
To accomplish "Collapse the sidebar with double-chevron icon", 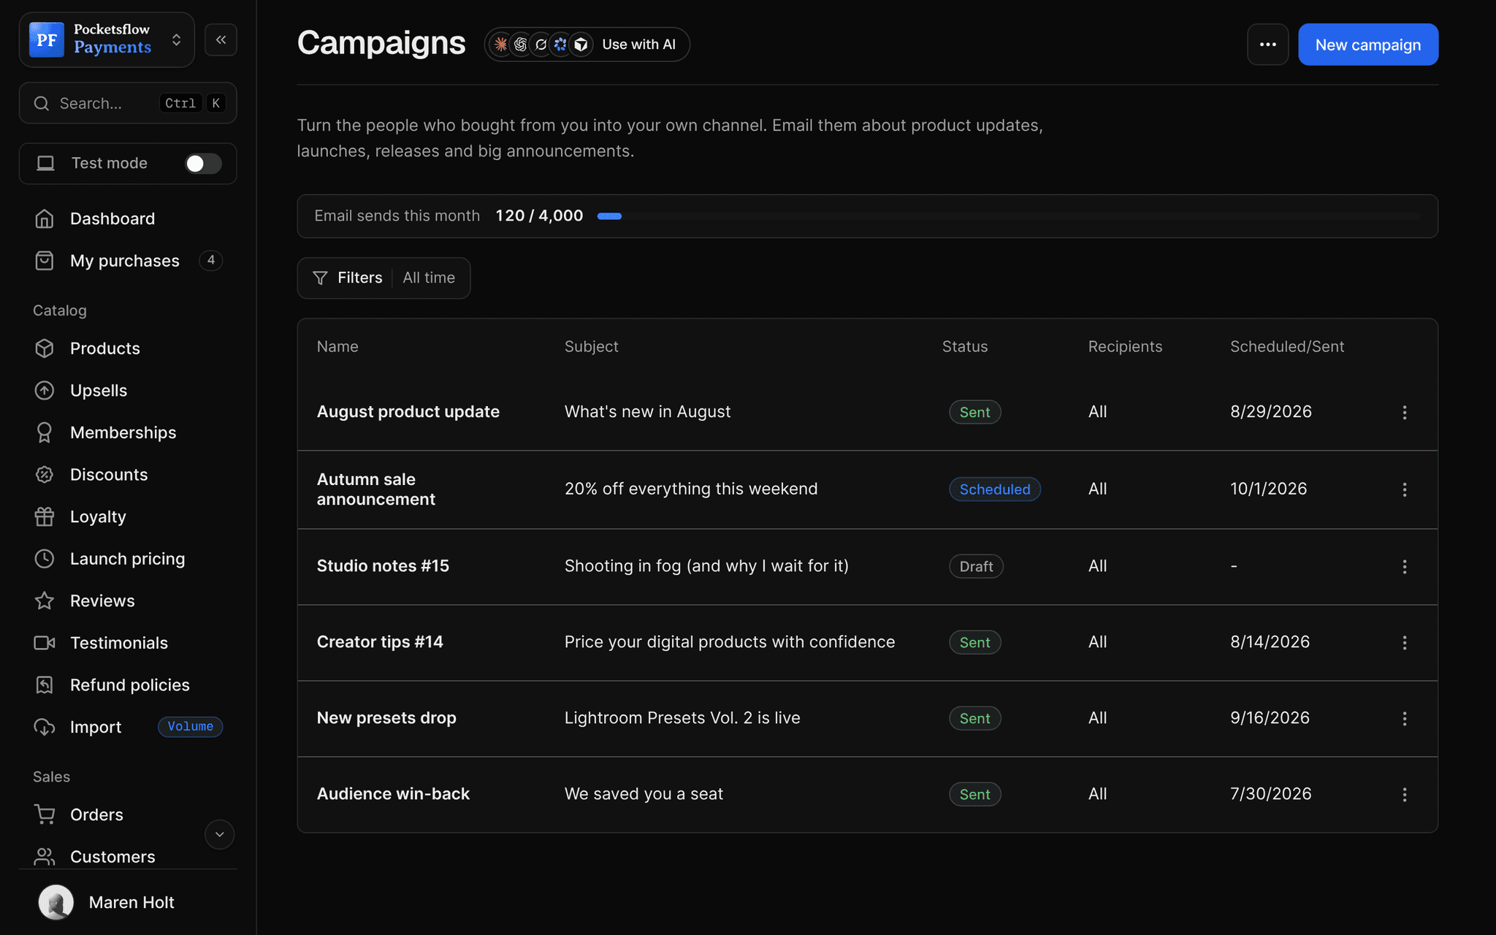I will pyautogui.click(x=221, y=39).
